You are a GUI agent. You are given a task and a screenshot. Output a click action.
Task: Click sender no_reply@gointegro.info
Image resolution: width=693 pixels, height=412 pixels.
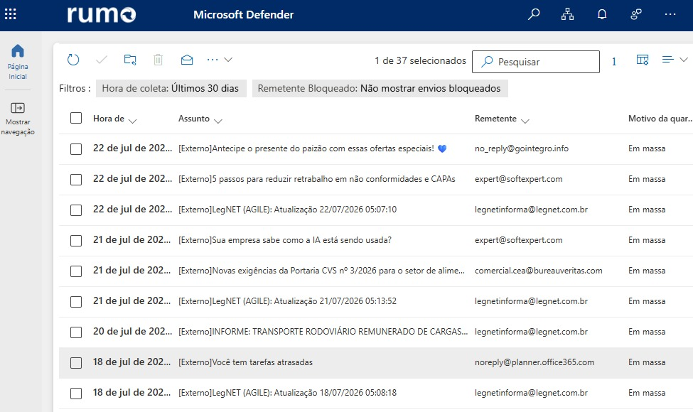click(522, 148)
